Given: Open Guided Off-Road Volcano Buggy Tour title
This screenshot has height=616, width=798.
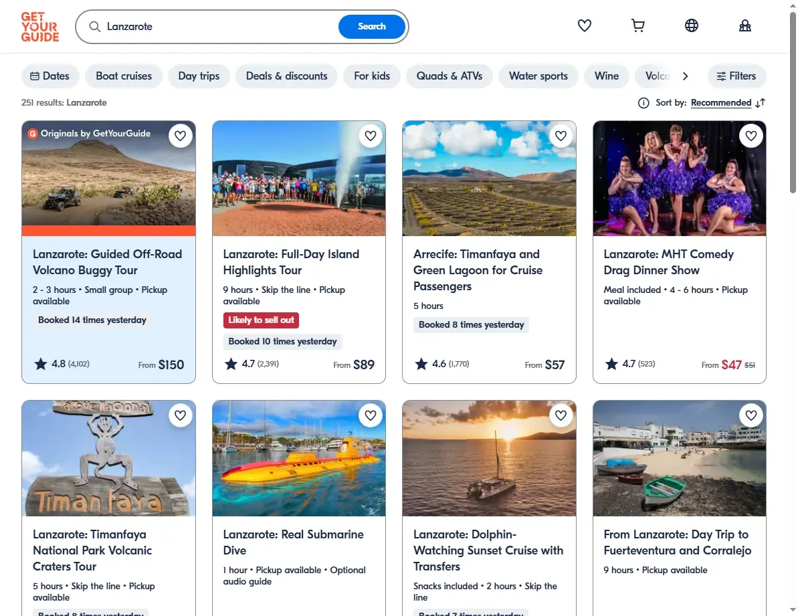Looking at the screenshot, I should coord(108,262).
